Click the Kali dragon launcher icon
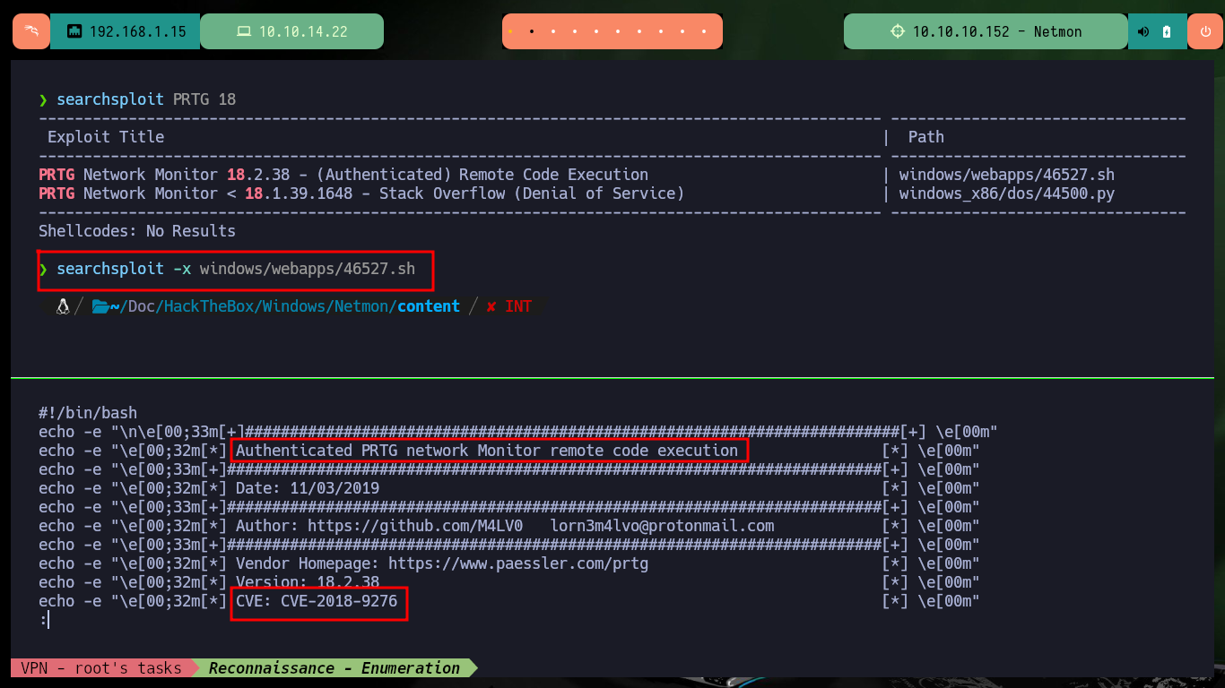 tap(31, 31)
